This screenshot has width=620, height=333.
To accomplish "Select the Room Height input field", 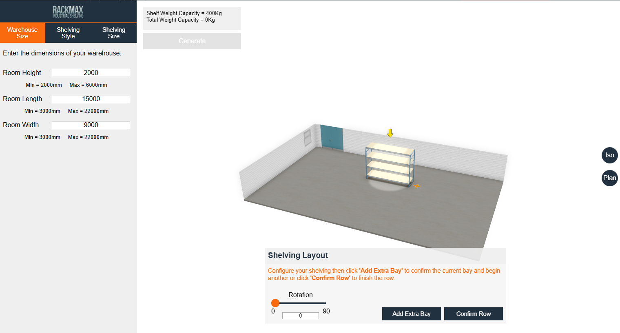I will pos(91,73).
